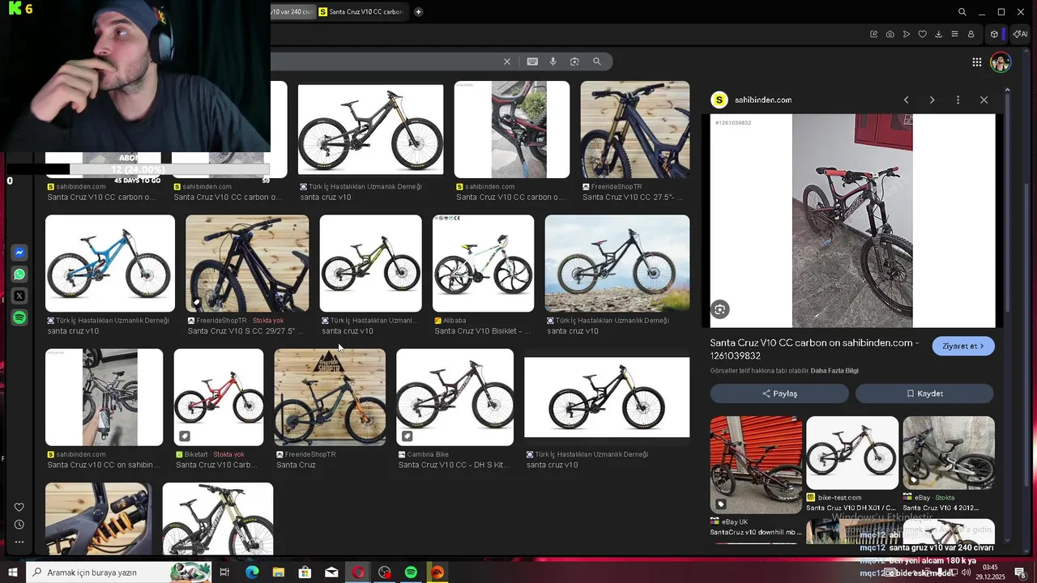
Task: Launch Microsoft Edge from the taskbar
Action: click(252, 572)
